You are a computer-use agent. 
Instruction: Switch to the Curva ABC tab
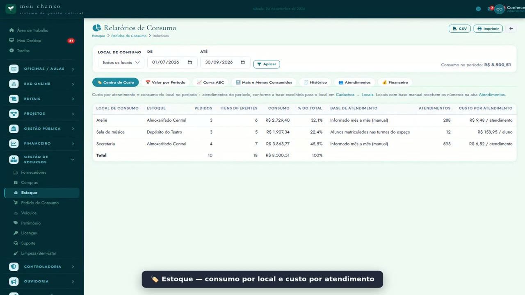tap(210, 82)
